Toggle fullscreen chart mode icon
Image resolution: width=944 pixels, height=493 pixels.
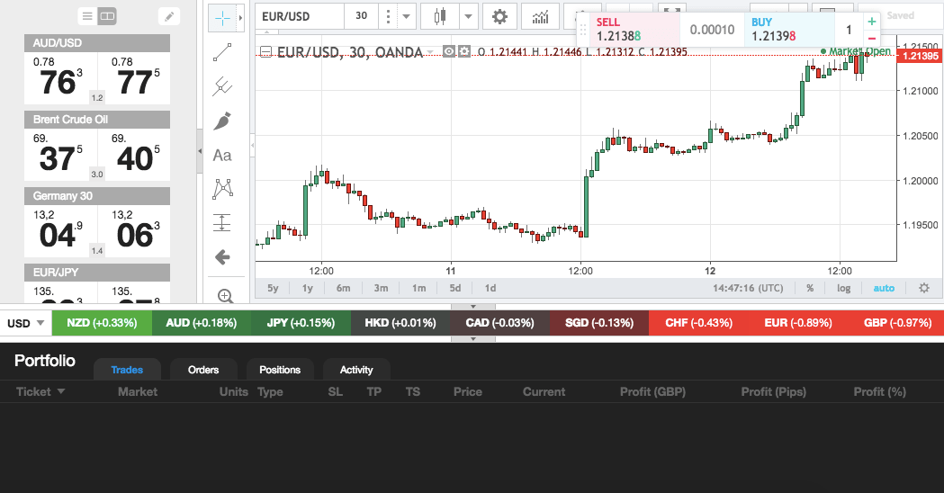(672, 9)
